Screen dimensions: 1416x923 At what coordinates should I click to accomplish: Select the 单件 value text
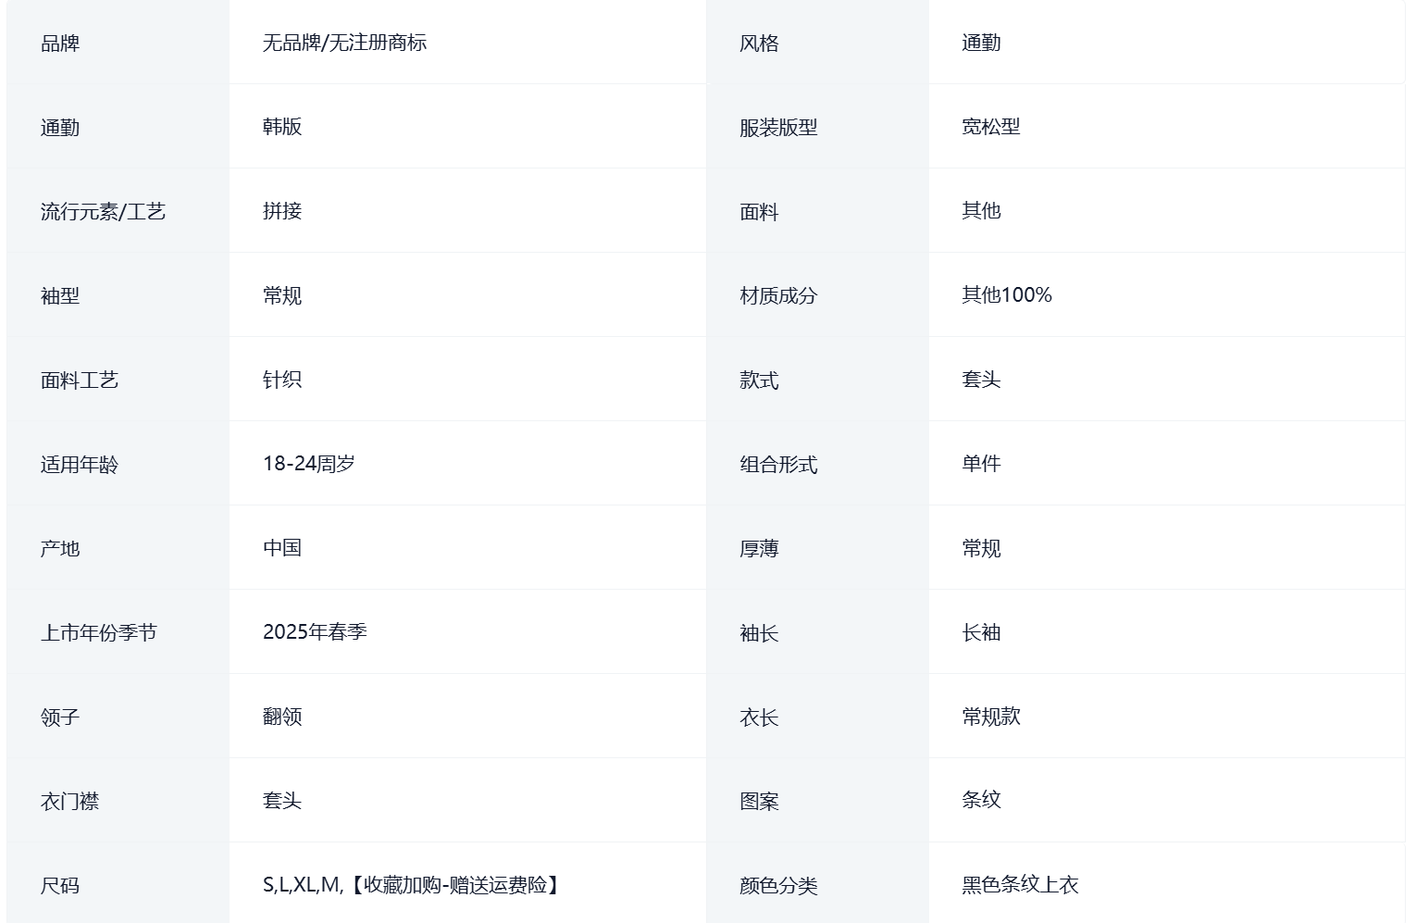[x=981, y=464]
